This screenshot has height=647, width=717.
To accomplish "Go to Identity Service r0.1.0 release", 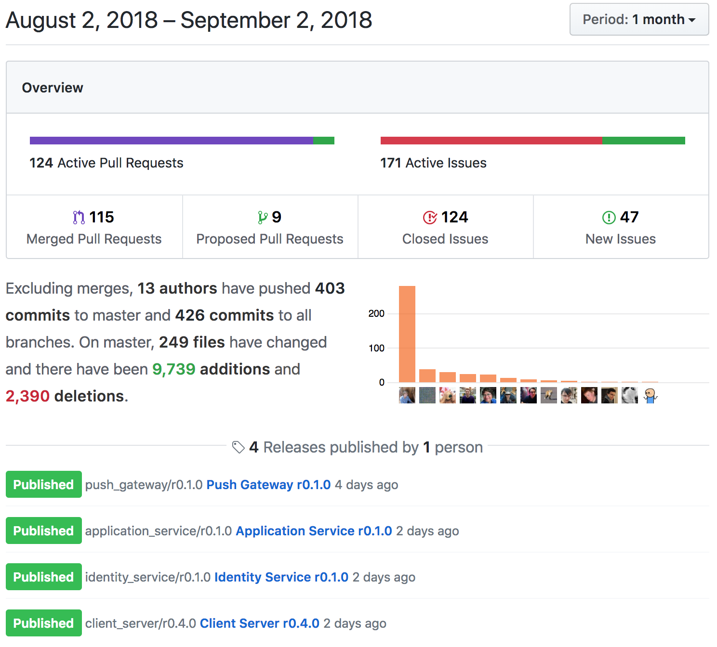I will click(x=281, y=577).
